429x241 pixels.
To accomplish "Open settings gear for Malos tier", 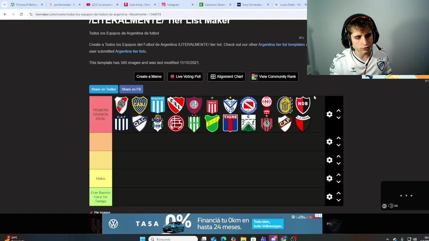I will [329, 178].
